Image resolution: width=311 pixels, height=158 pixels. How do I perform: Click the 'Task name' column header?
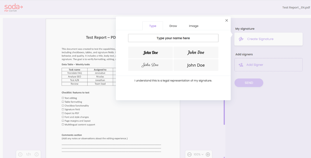pyautogui.click(x=75, y=70)
